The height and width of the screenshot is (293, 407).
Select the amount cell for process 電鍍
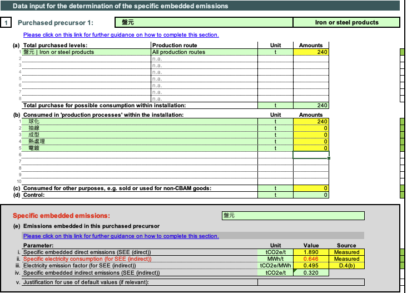coord(311,148)
